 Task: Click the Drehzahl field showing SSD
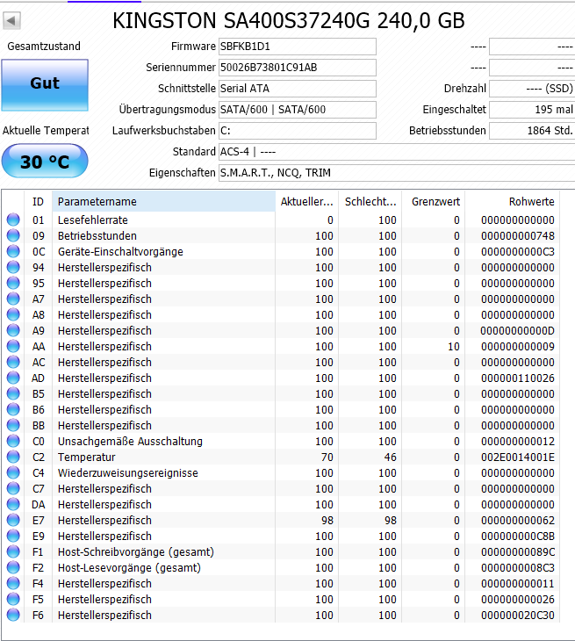coord(532,89)
